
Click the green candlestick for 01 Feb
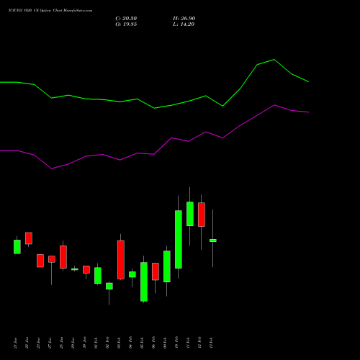pyautogui.click(x=98, y=275)
